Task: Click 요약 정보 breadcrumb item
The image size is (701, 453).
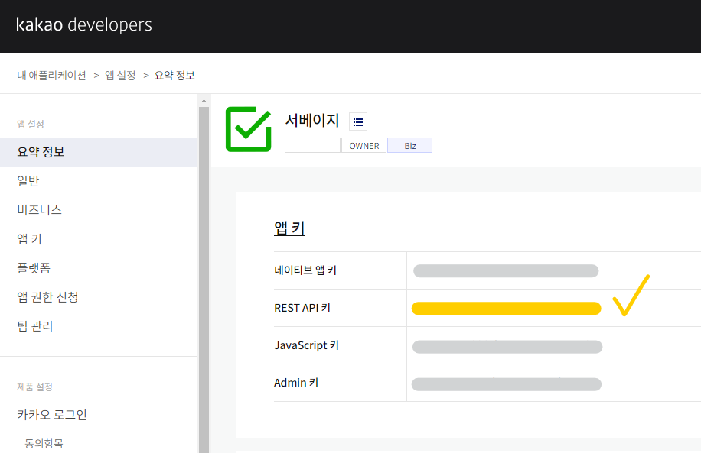Action: pos(174,76)
